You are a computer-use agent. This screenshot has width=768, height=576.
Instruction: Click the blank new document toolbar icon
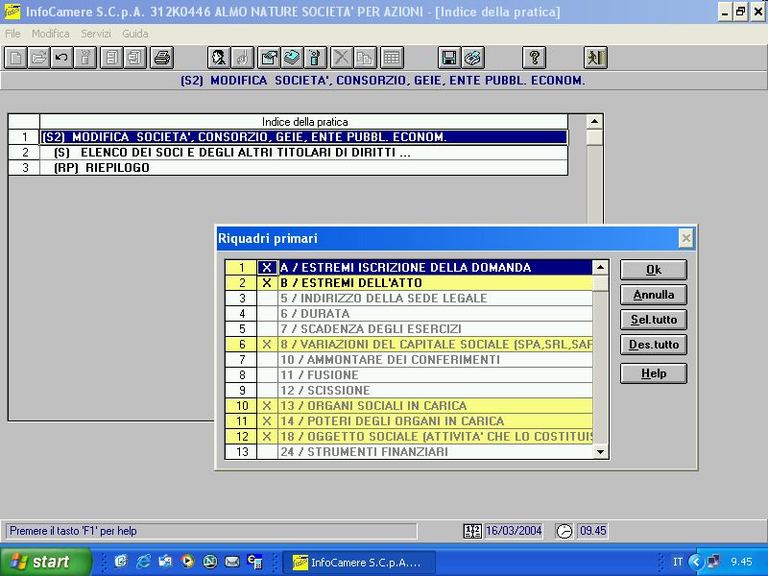(15, 59)
